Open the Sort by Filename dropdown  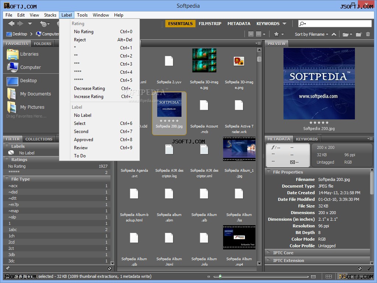tap(311, 34)
